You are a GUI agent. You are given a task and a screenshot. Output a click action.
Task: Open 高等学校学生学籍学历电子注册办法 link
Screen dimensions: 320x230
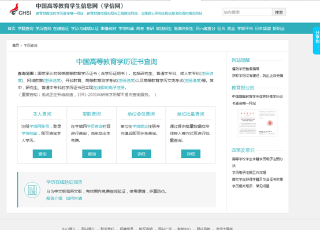258,162
